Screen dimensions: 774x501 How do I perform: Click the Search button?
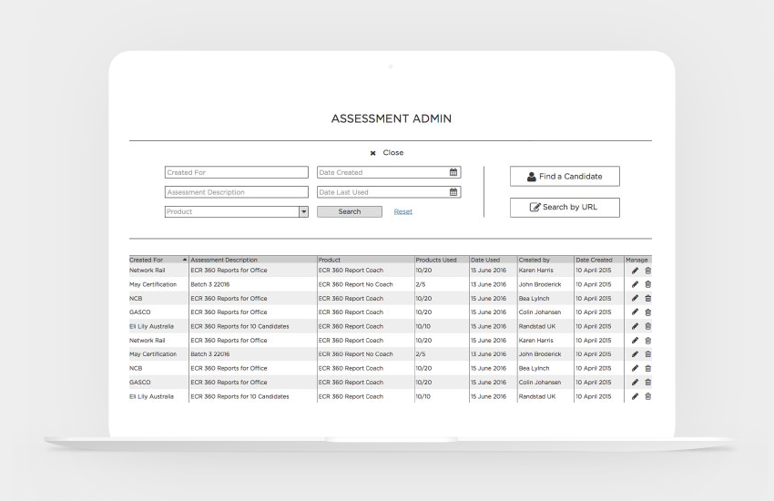[350, 211]
